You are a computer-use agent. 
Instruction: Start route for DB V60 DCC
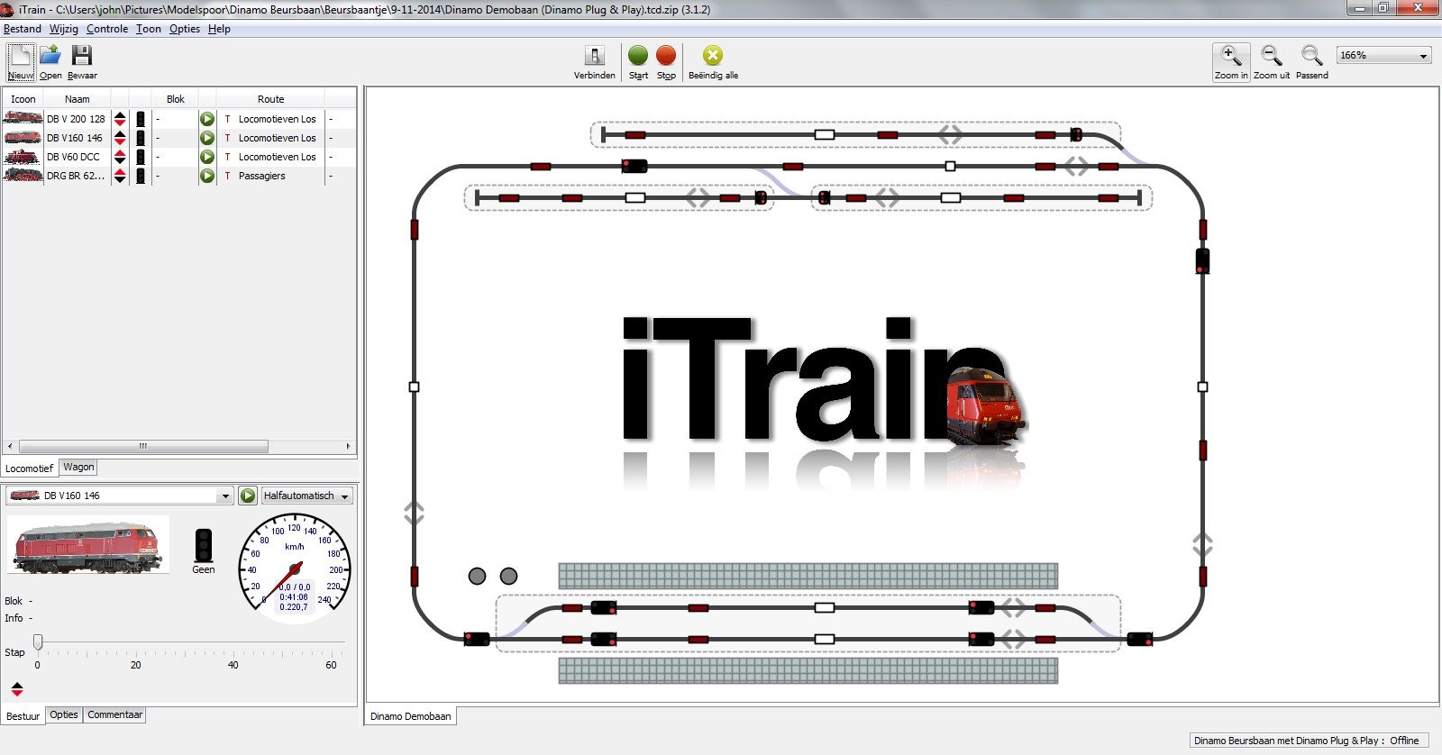pyautogui.click(x=207, y=157)
